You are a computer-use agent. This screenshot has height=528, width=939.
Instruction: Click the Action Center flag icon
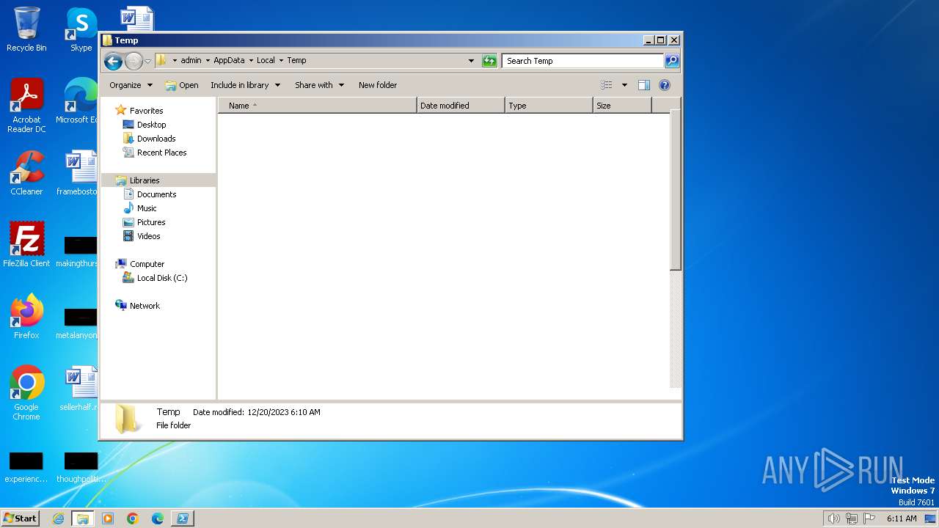[869, 518]
